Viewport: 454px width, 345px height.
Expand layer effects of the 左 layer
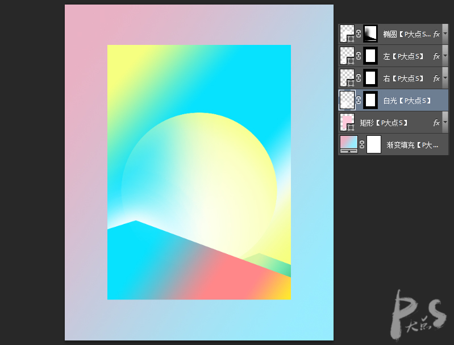(445, 56)
